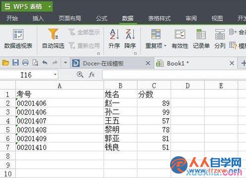Select column A header
Viewport: 246px width, 178px height.
(x=60, y=86)
